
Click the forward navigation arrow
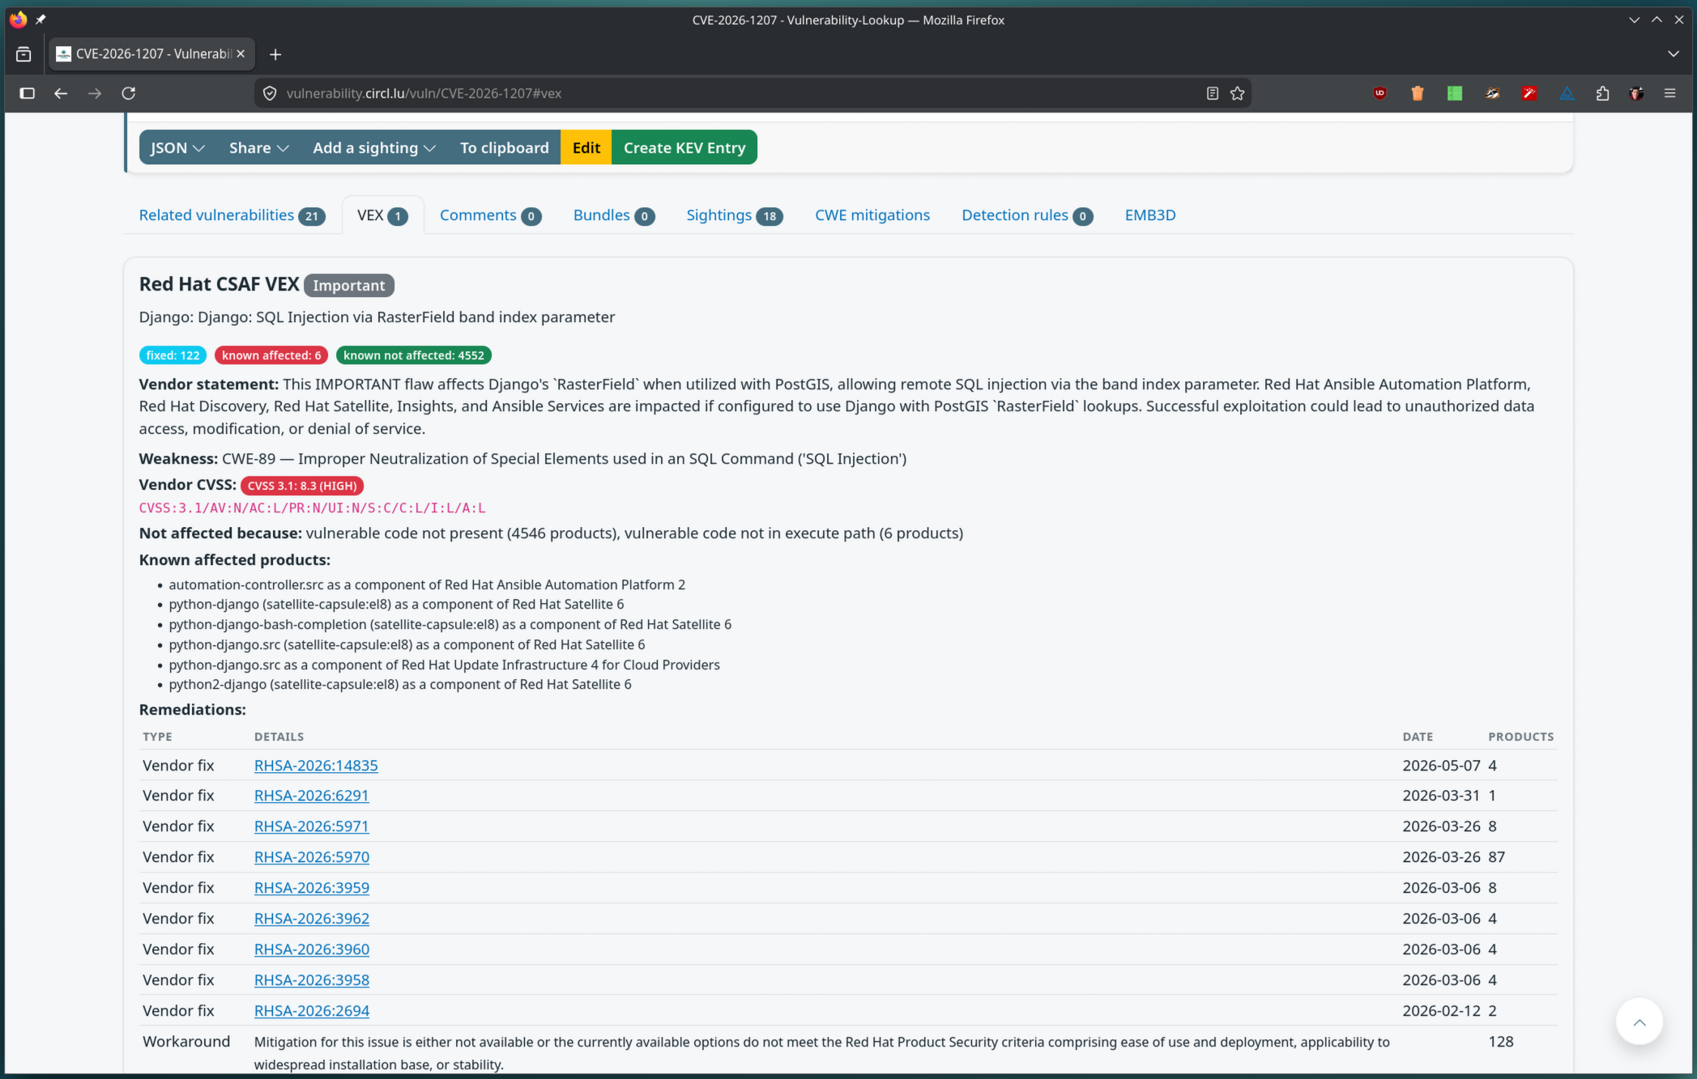coord(95,93)
